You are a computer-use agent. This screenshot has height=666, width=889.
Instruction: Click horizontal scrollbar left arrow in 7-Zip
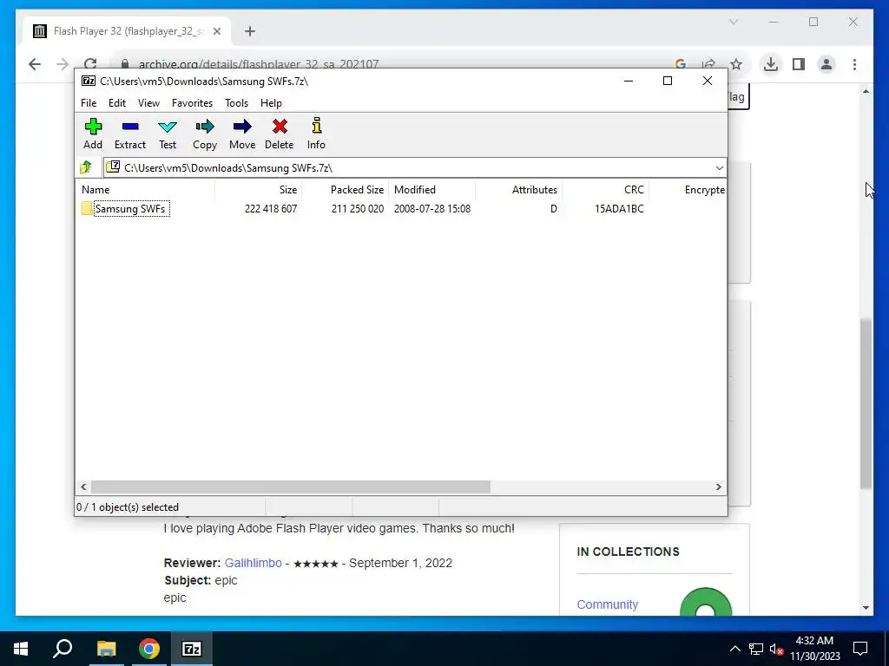point(84,487)
